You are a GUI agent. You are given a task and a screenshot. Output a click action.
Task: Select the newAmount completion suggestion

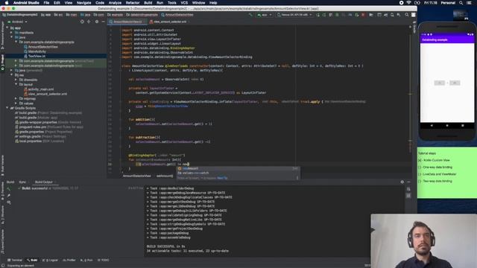click(x=238, y=168)
